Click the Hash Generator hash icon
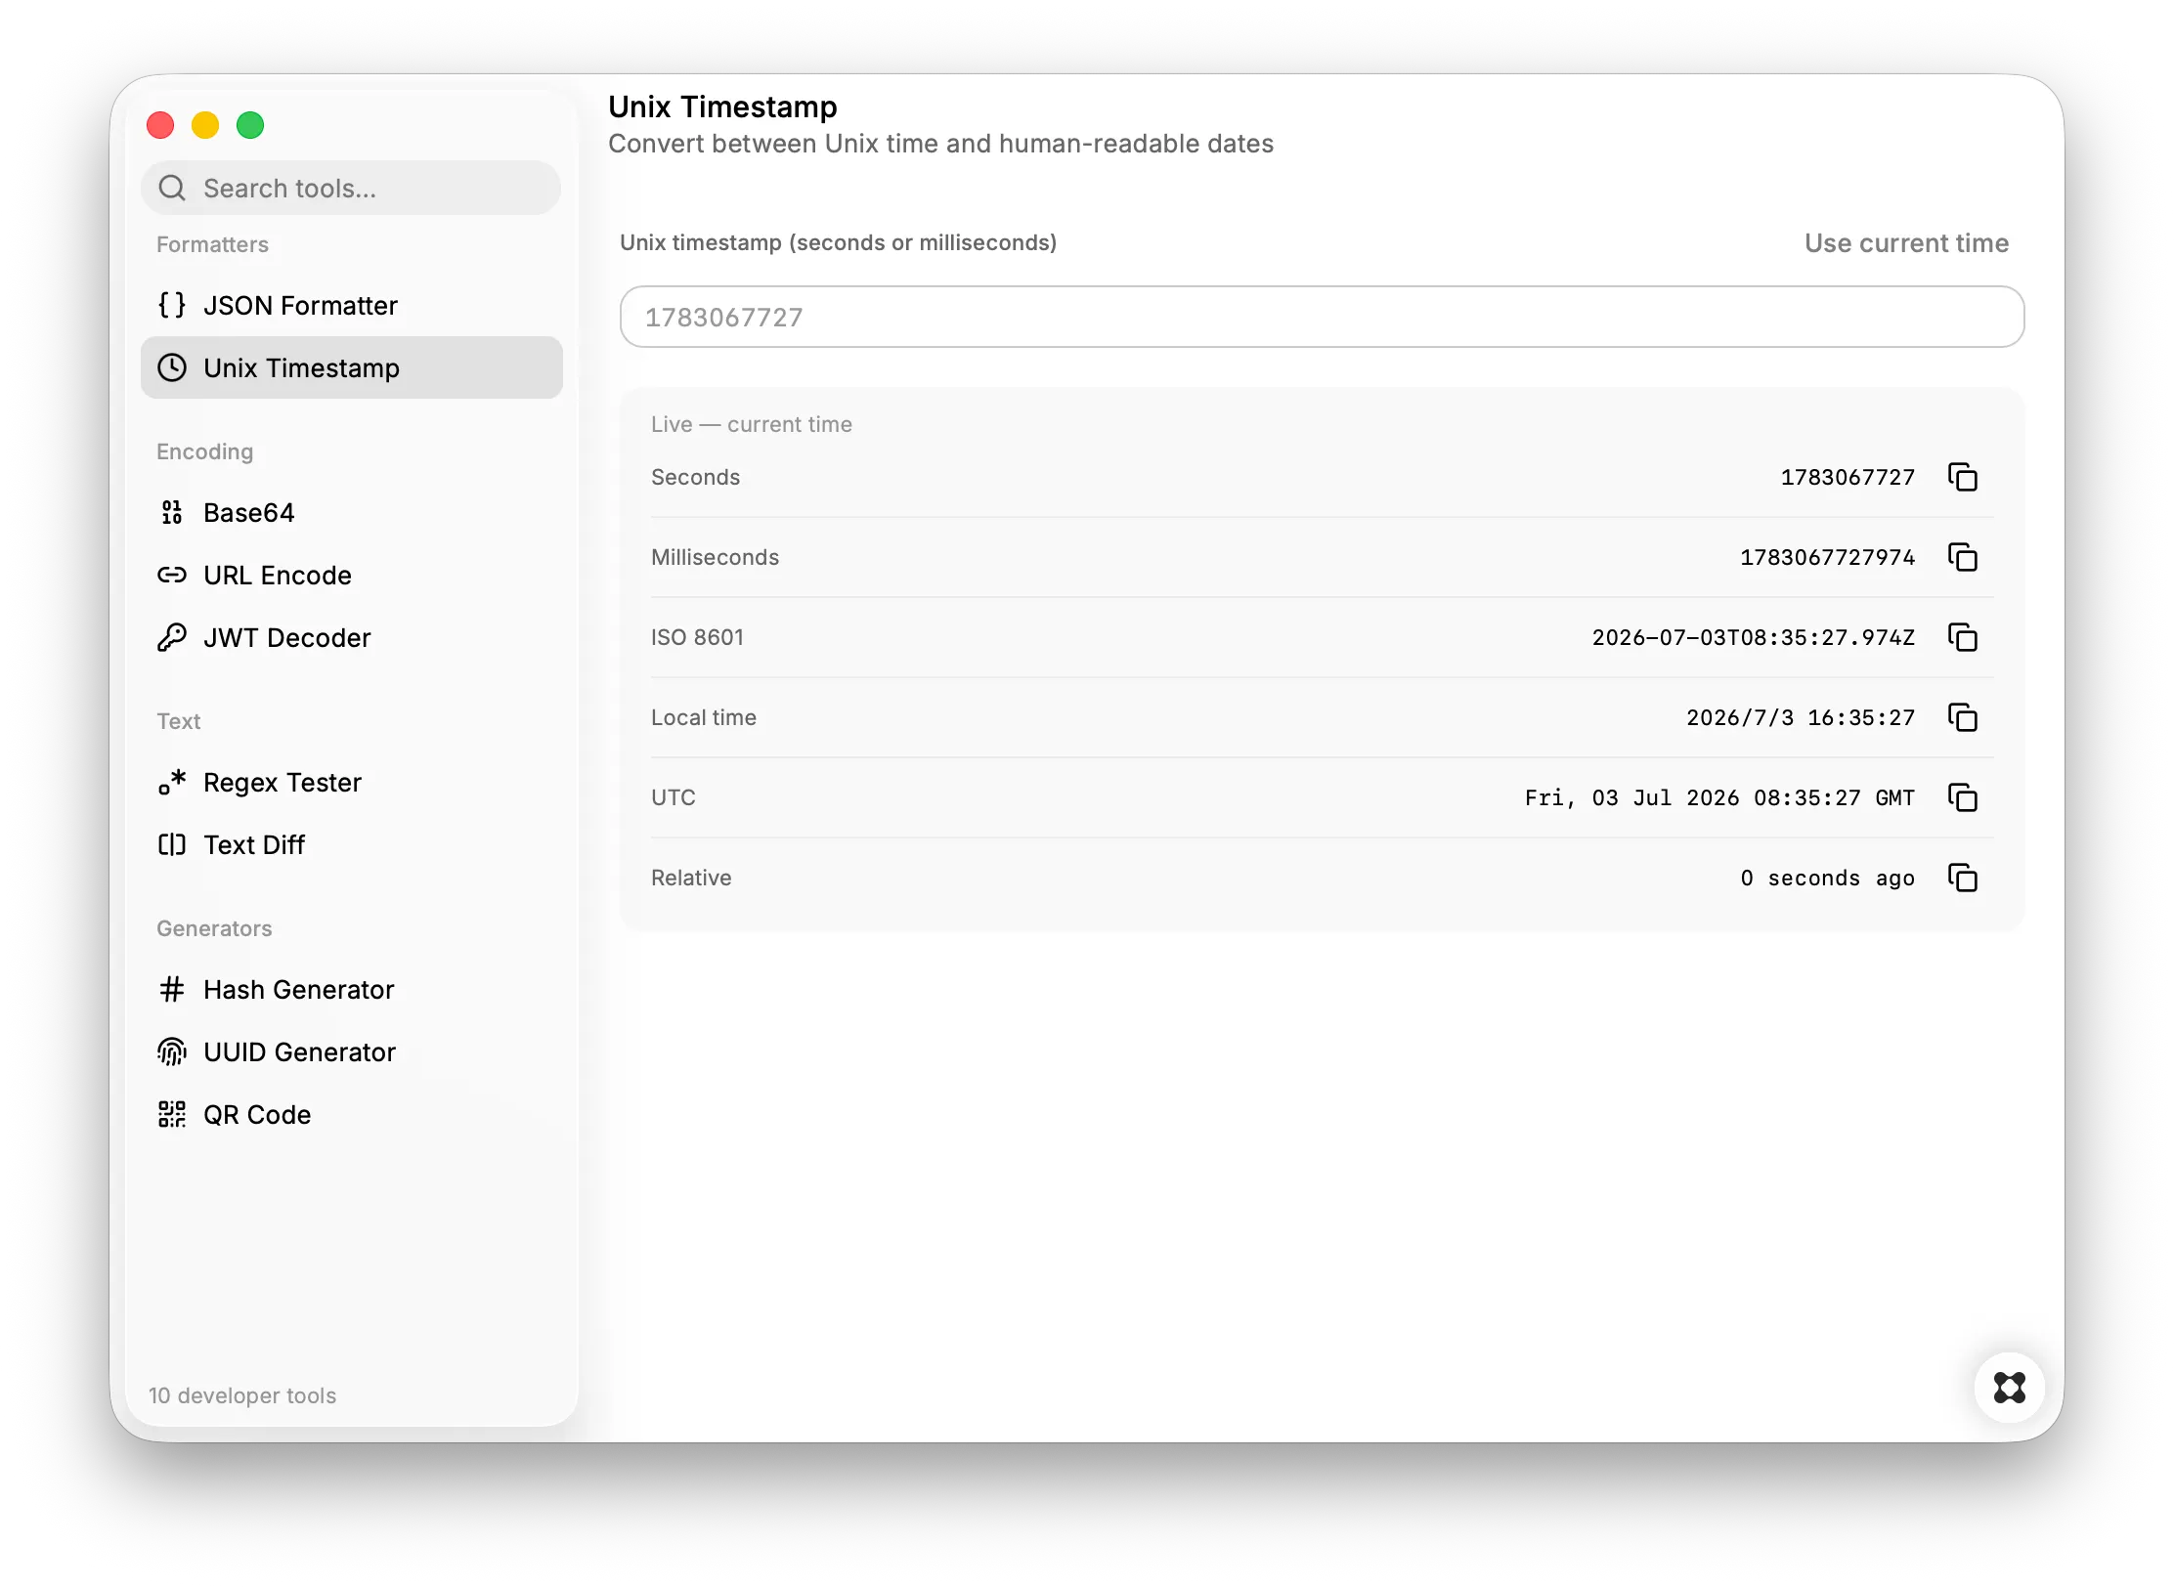2174x1587 pixels. (x=172, y=989)
